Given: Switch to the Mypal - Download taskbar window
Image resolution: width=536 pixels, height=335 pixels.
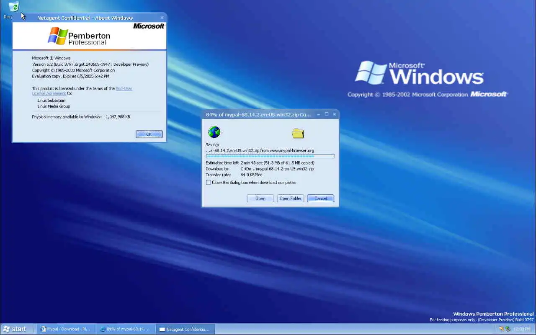Looking at the screenshot, I should pyautogui.click(x=66, y=329).
